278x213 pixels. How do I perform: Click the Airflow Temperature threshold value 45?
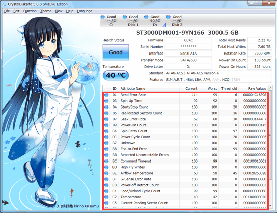235,173
